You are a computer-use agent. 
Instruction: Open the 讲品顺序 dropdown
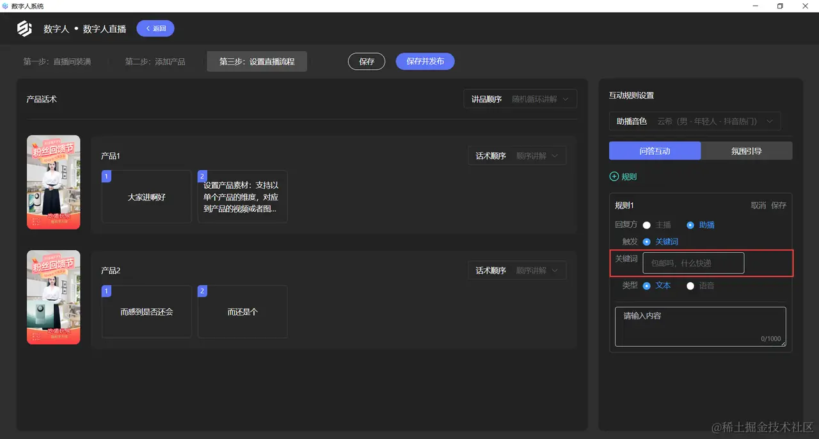pyautogui.click(x=520, y=99)
